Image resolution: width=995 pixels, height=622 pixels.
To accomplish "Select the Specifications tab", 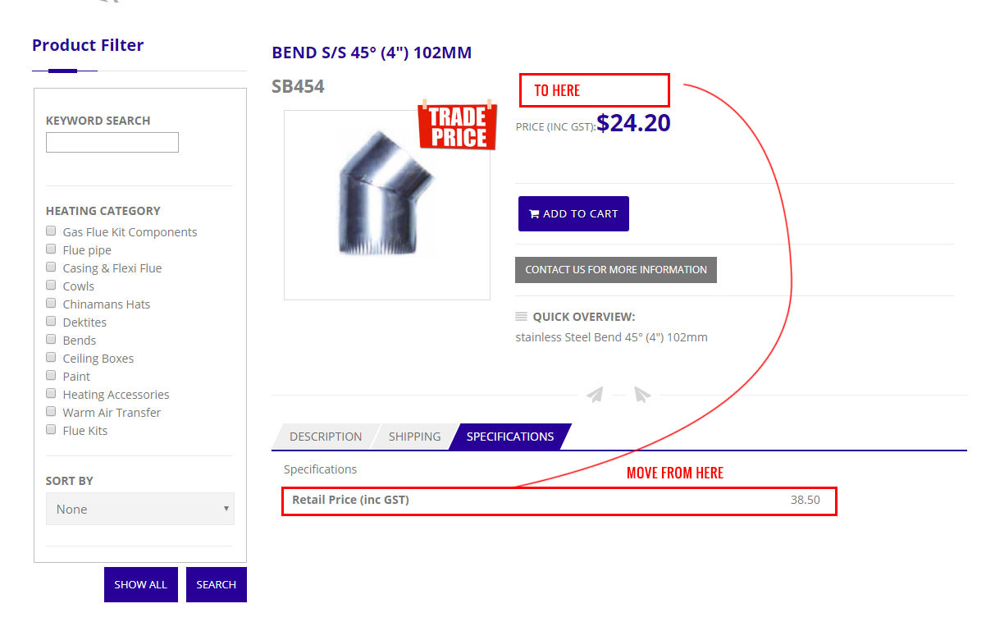I will tap(510, 437).
